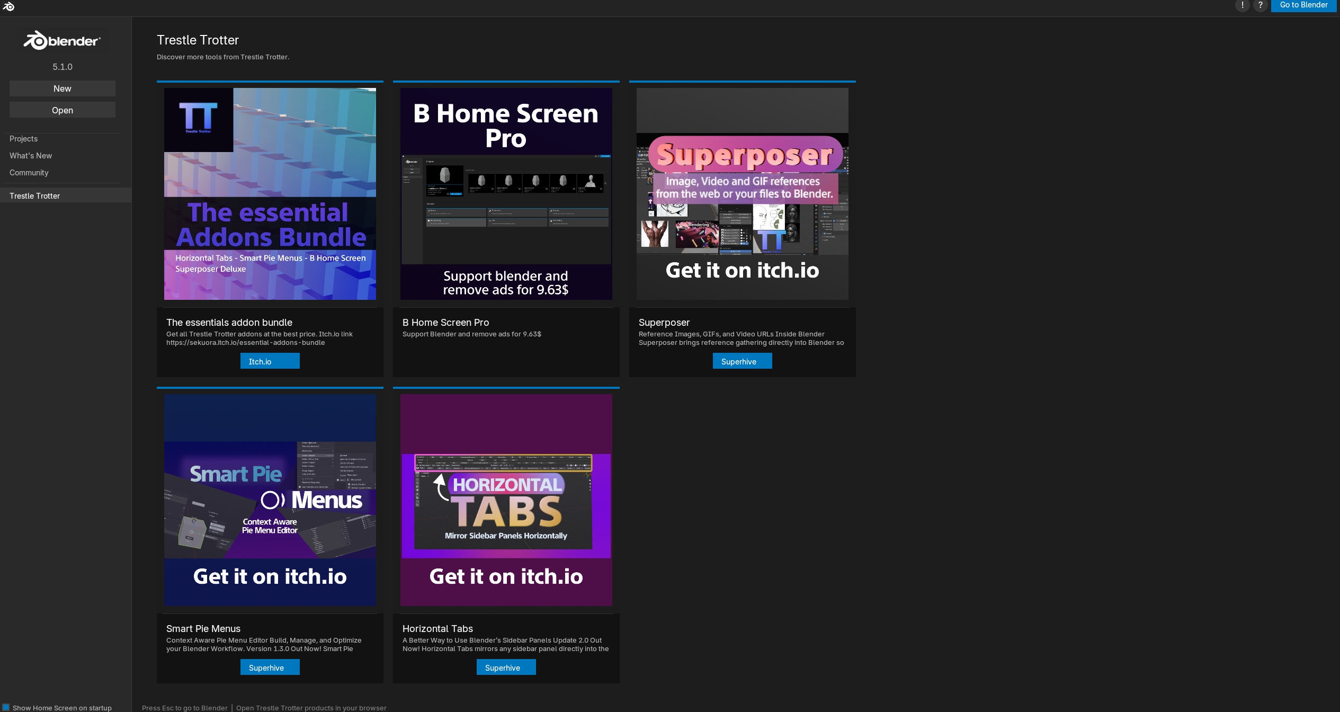Click the Blender logo in the top-left corner

tap(8, 7)
